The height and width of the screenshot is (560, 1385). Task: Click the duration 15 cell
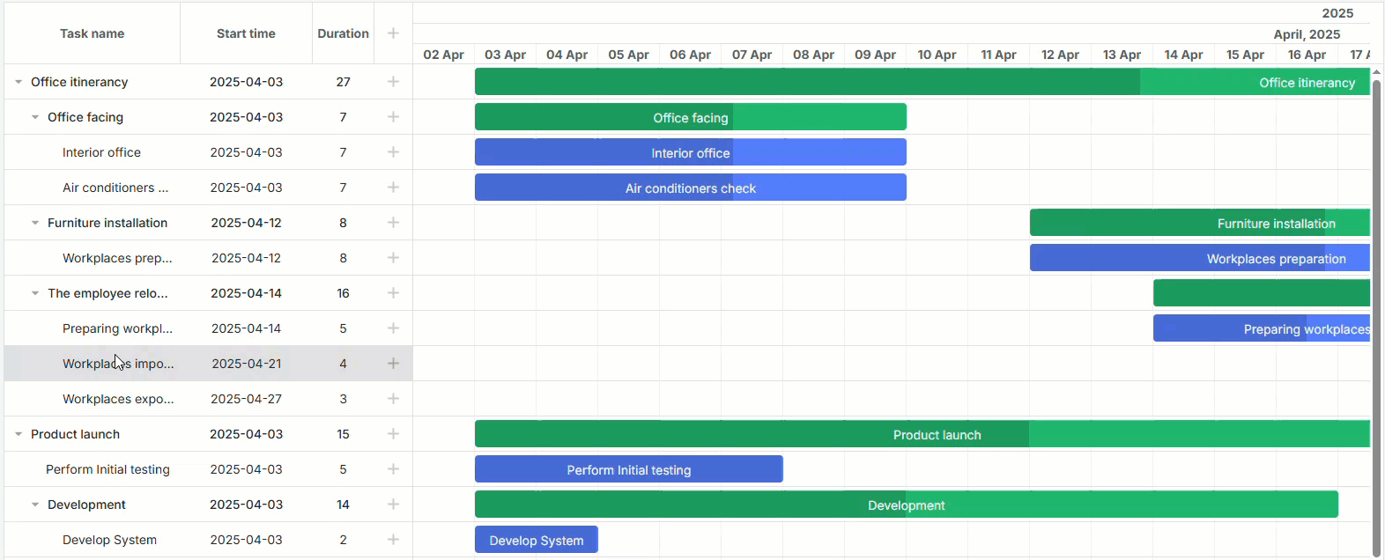click(344, 434)
